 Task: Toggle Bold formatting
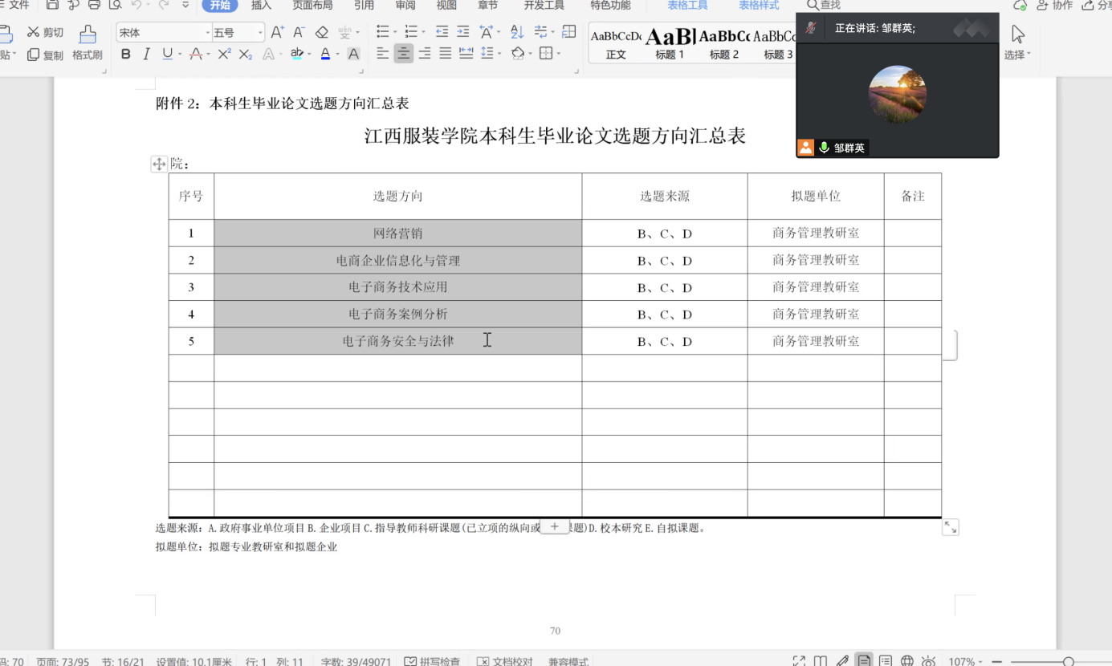click(125, 54)
